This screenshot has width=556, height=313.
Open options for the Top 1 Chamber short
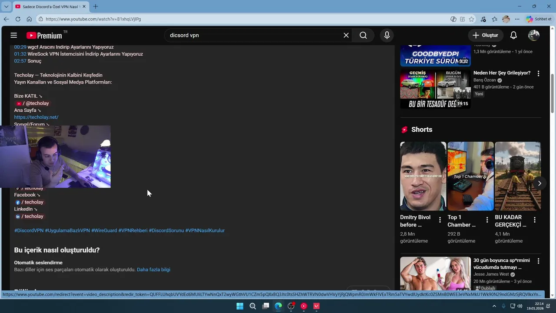tap(487, 220)
